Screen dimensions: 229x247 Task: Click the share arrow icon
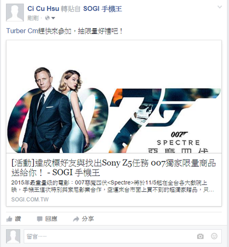coord(76,219)
